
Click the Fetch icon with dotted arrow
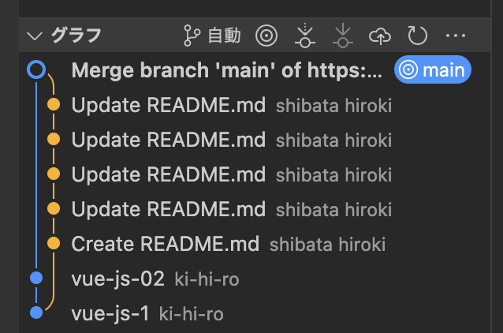(x=305, y=36)
